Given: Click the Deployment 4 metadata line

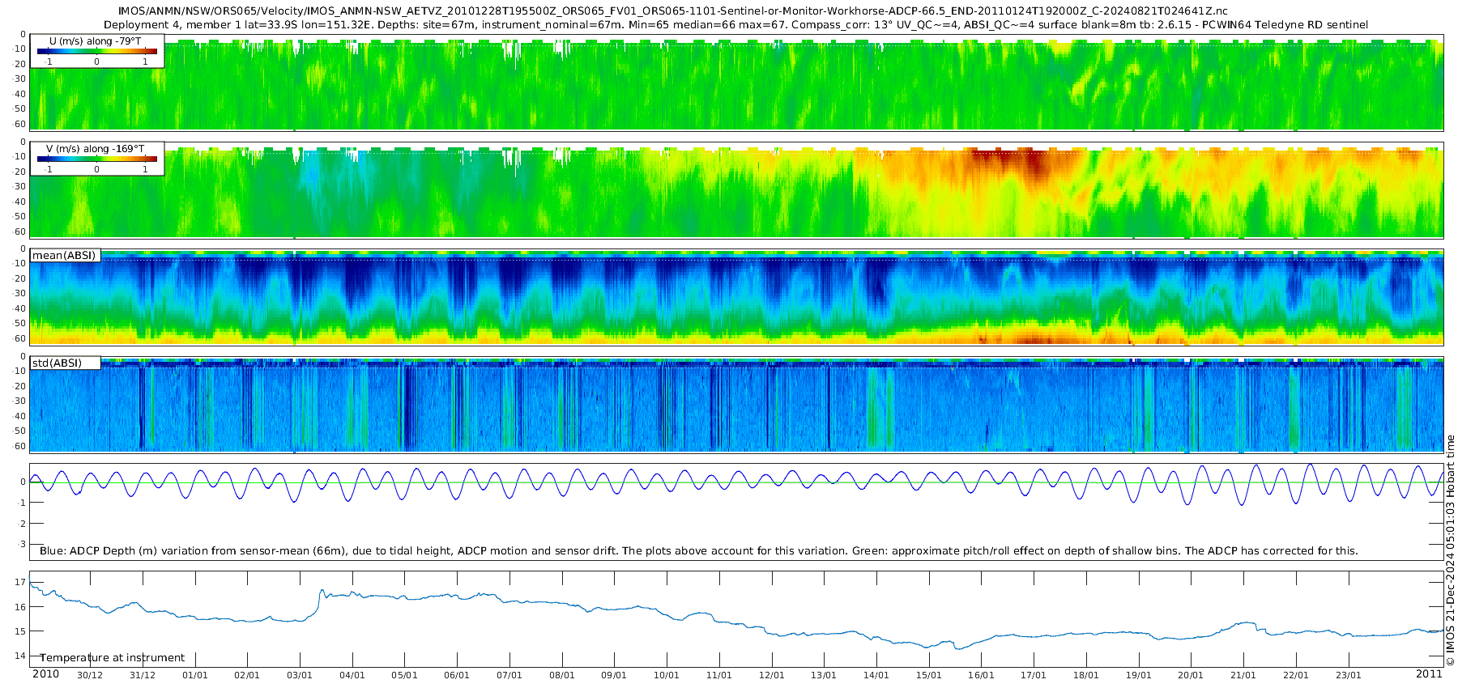Looking at the screenshot, I should coord(735,25).
